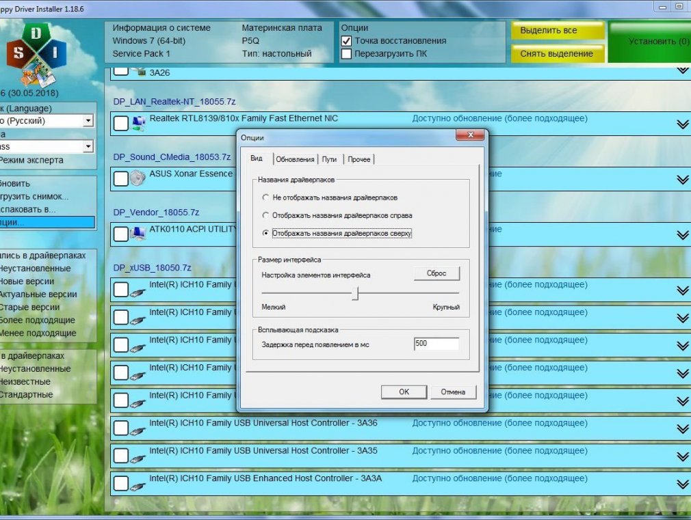Tick the ATK0110 ACPI UTILITY driver checkbox
Screen dimensions: 691x520
pos(120,234)
